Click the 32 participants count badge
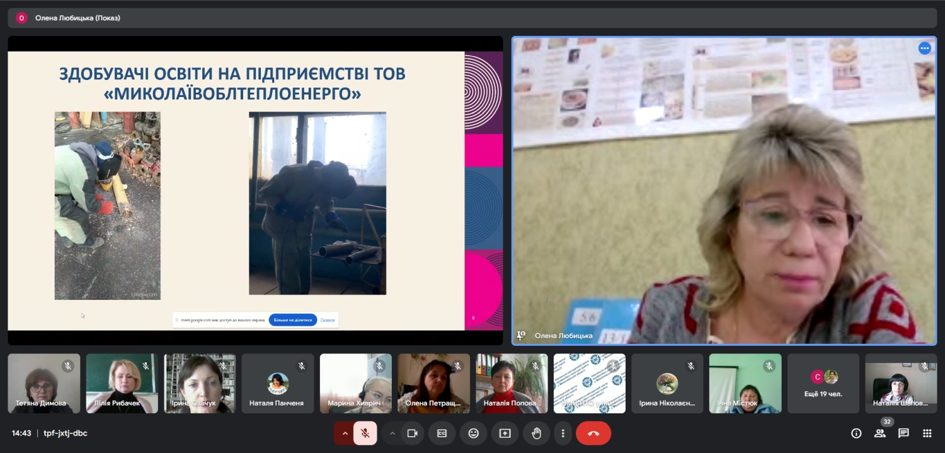The width and height of the screenshot is (945, 453). (x=887, y=421)
